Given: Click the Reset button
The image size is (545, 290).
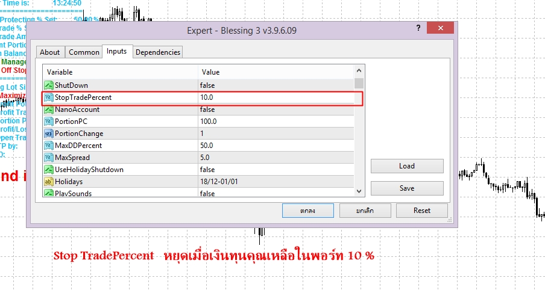Looking at the screenshot, I should (x=422, y=211).
